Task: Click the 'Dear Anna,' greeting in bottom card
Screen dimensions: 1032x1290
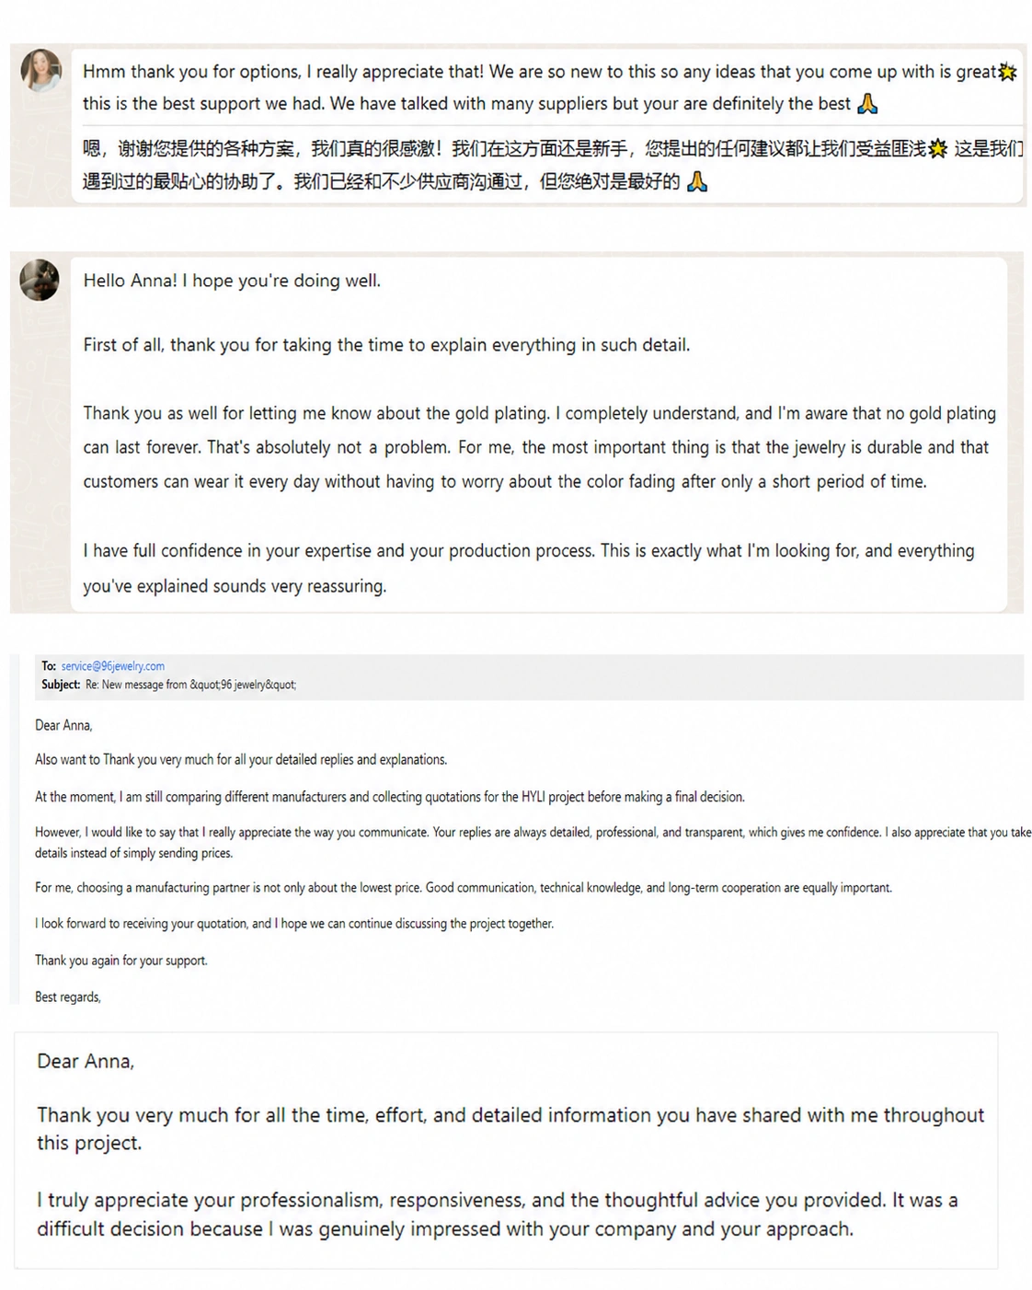Action: (86, 1062)
